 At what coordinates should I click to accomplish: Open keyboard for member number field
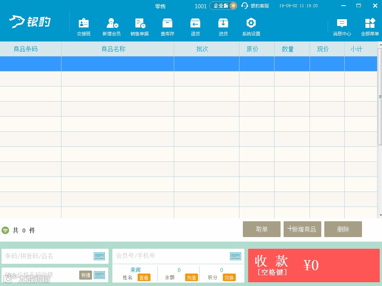(x=236, y=256)
